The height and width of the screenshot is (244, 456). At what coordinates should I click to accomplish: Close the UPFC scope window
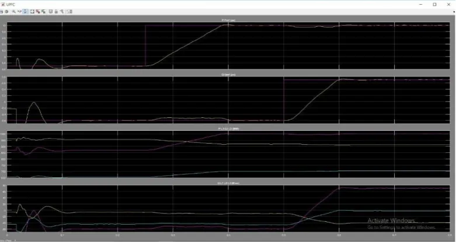448,4
